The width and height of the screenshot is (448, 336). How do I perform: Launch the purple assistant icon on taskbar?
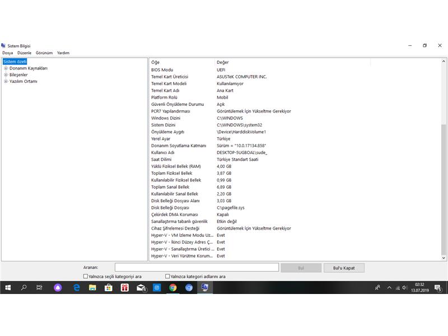click(58, 287)
